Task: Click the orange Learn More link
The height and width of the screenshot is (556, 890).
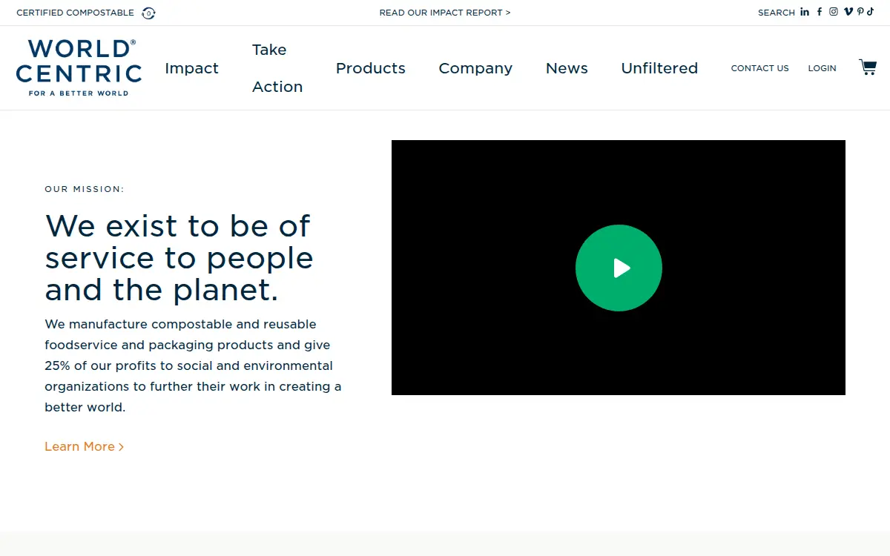Action: (x=84, y=446)
